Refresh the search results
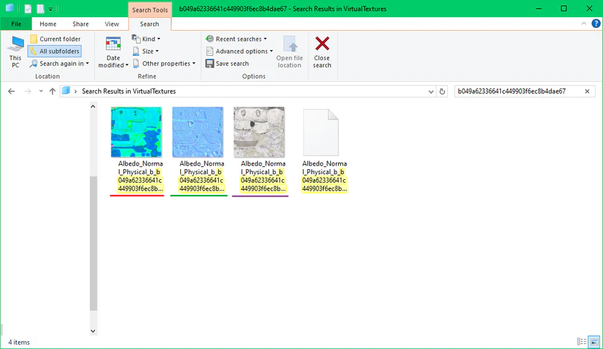 (443, 92)
